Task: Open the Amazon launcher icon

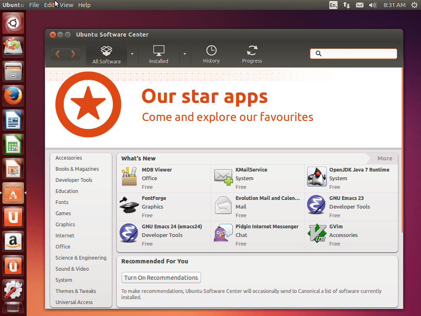Action: [x=13, y=241]
